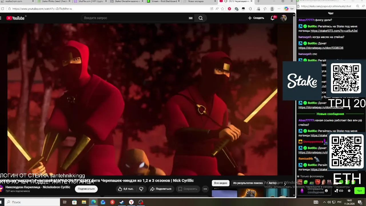Click the browser address bar URL

(42, 9)
